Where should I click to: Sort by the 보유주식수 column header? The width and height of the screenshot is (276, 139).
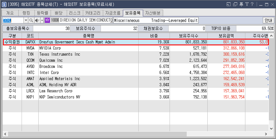coord(189,36)
